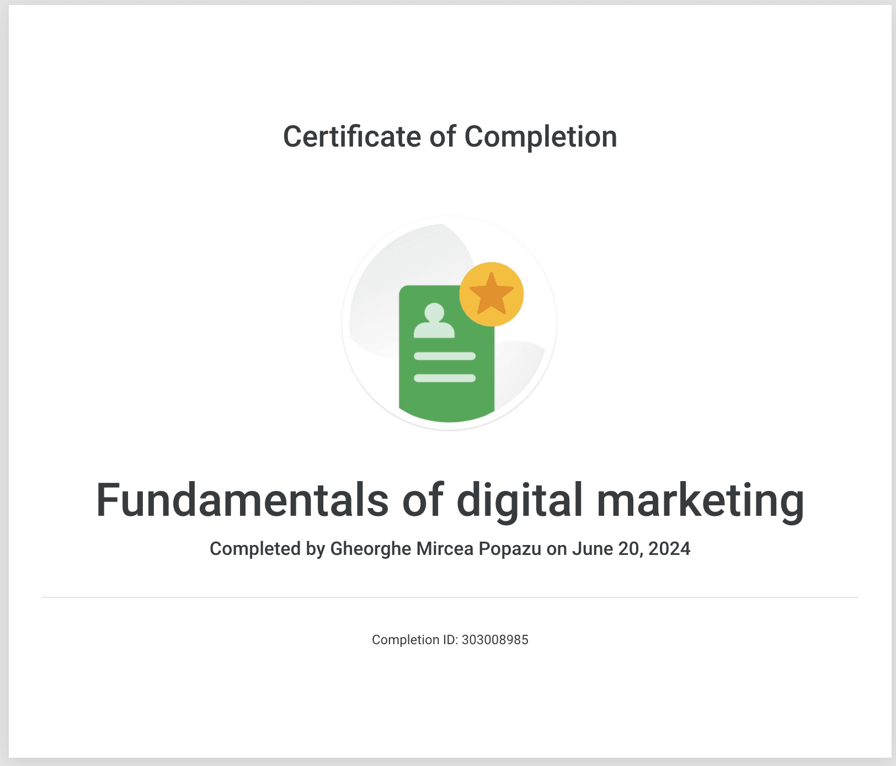Click the "Certificate of Completion" heading
The image size is (896, 766).
[450, 137]
